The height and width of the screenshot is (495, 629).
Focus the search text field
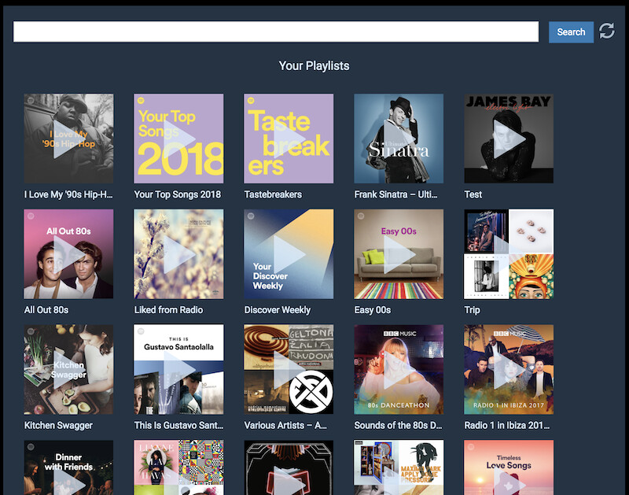276,31
